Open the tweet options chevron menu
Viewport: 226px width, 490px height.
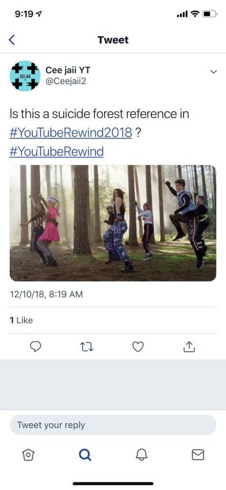click(213, 72)
